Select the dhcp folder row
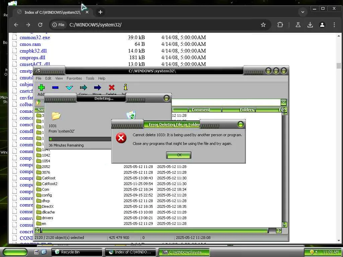The height and width of the screenshot is (257, 343). [158, 201]
